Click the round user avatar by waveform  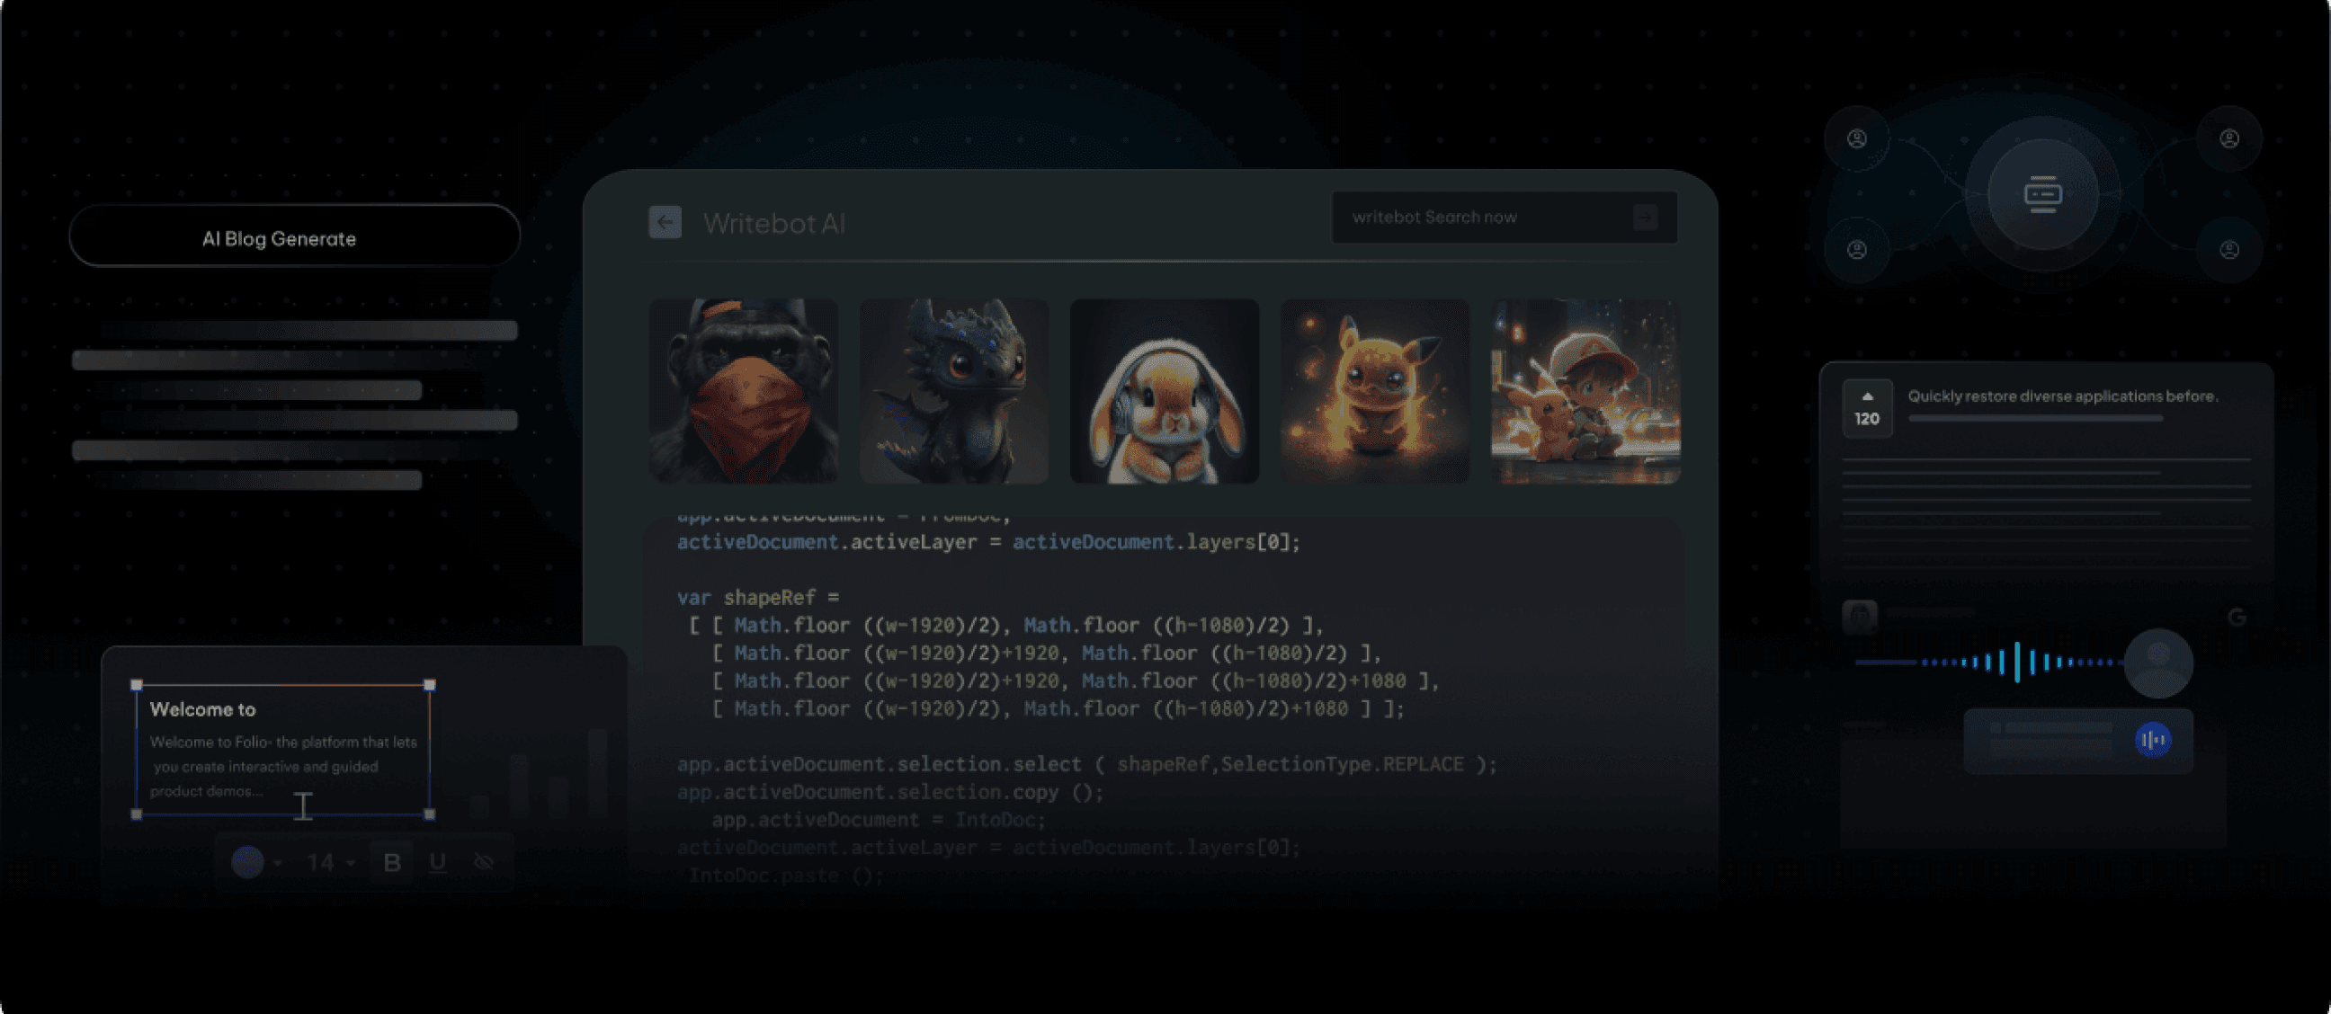(2158, 663)
